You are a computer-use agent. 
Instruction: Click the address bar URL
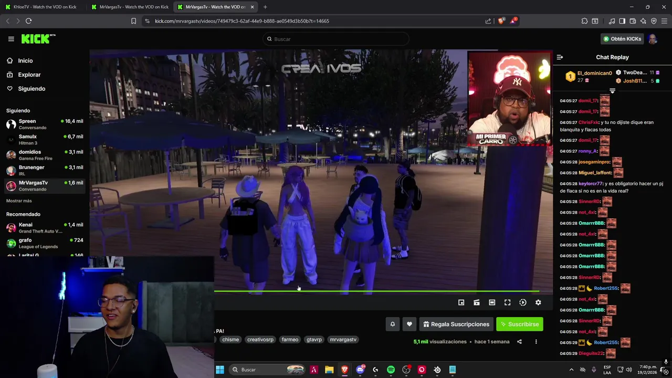click(242, 21)
